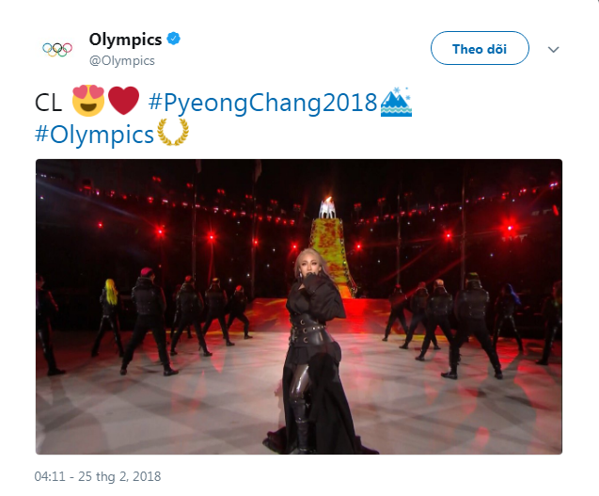Click the blue verified badge
Image resolution: width=599 pixels, height=496 pixels.
[174, 40]
